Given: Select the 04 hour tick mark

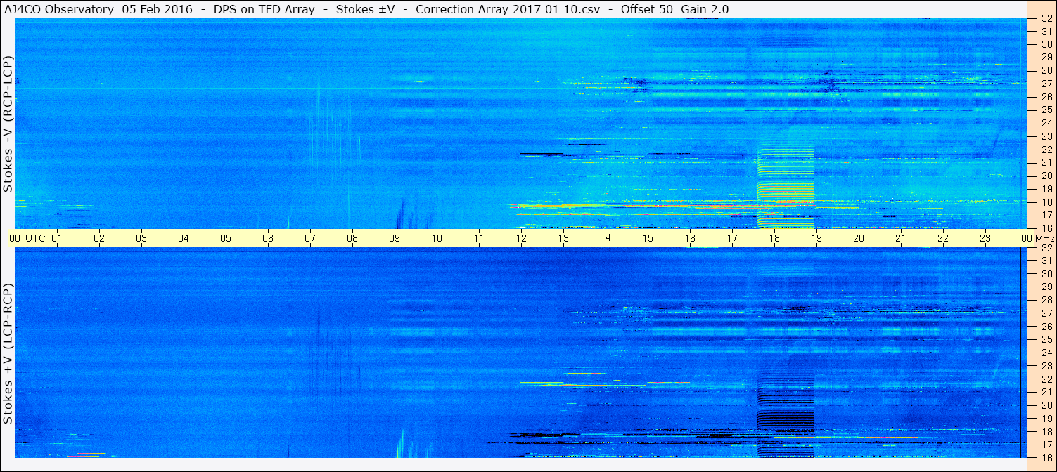Looking at the screenshot, I should coord(184,239).
